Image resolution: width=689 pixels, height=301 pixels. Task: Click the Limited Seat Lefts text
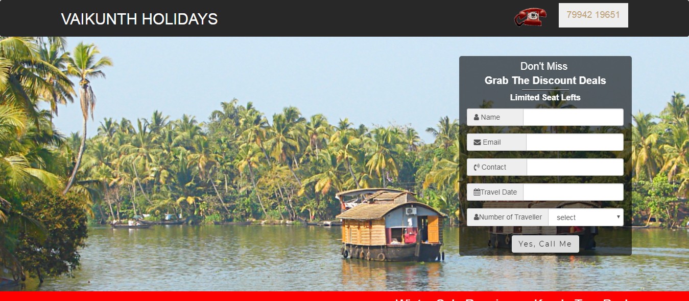545,97
